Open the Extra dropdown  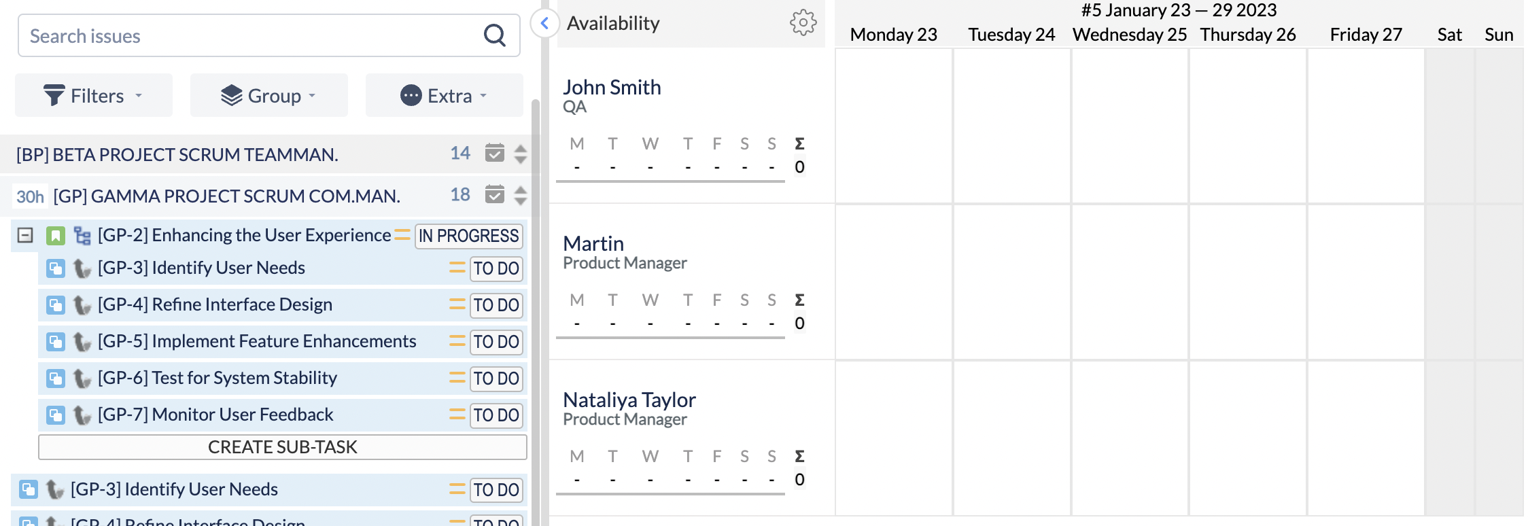point(445,95)
